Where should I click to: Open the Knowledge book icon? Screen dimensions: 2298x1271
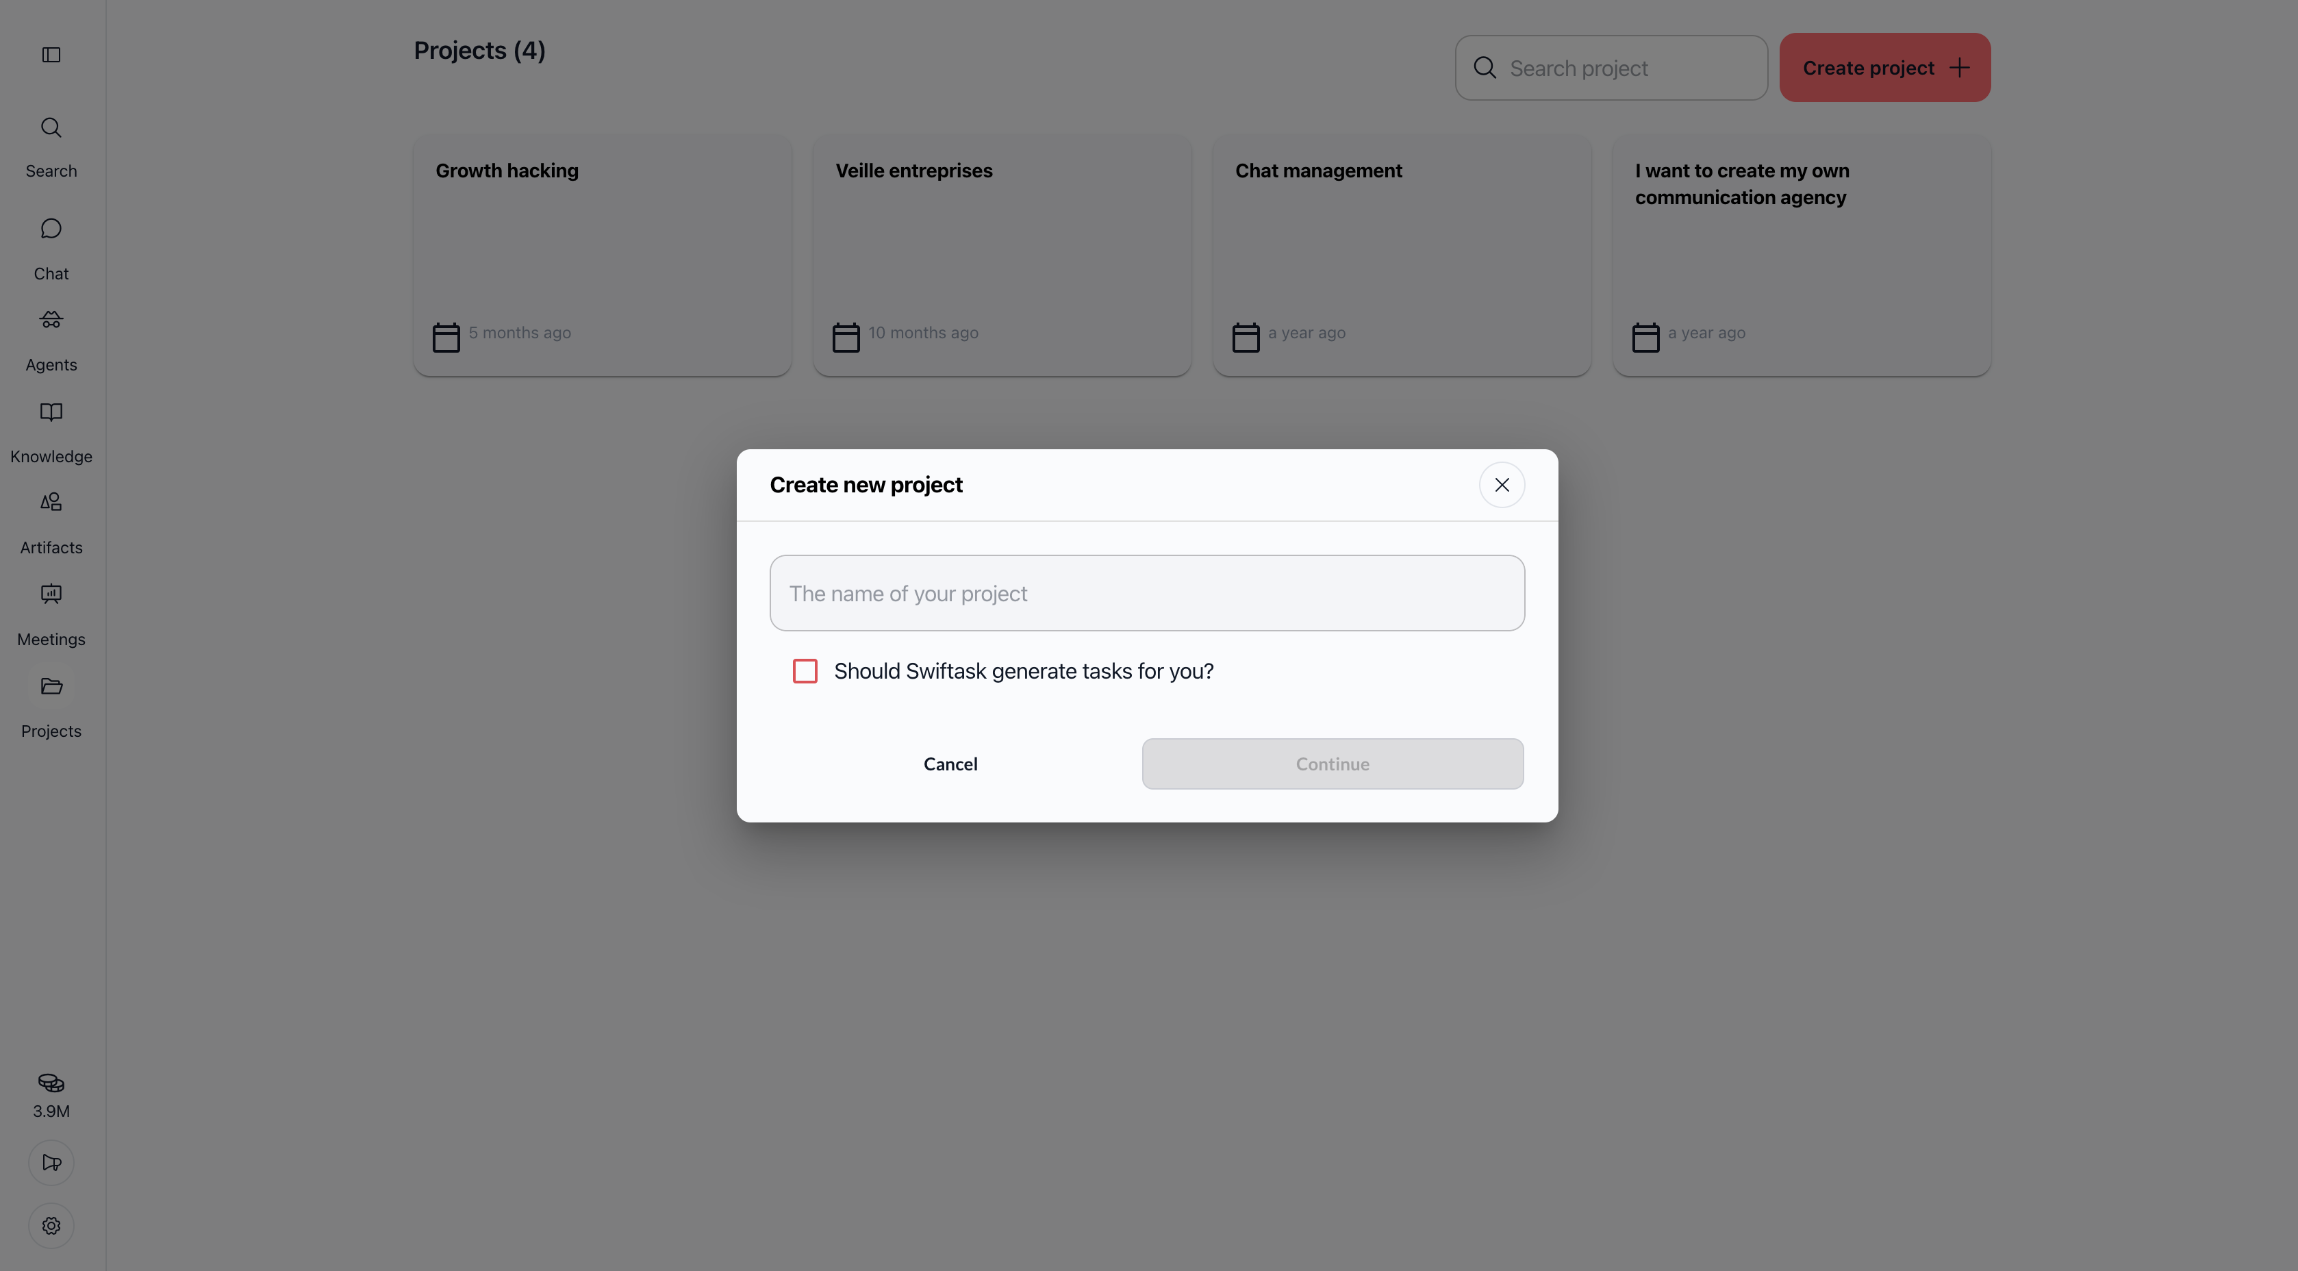coord(51,412)
